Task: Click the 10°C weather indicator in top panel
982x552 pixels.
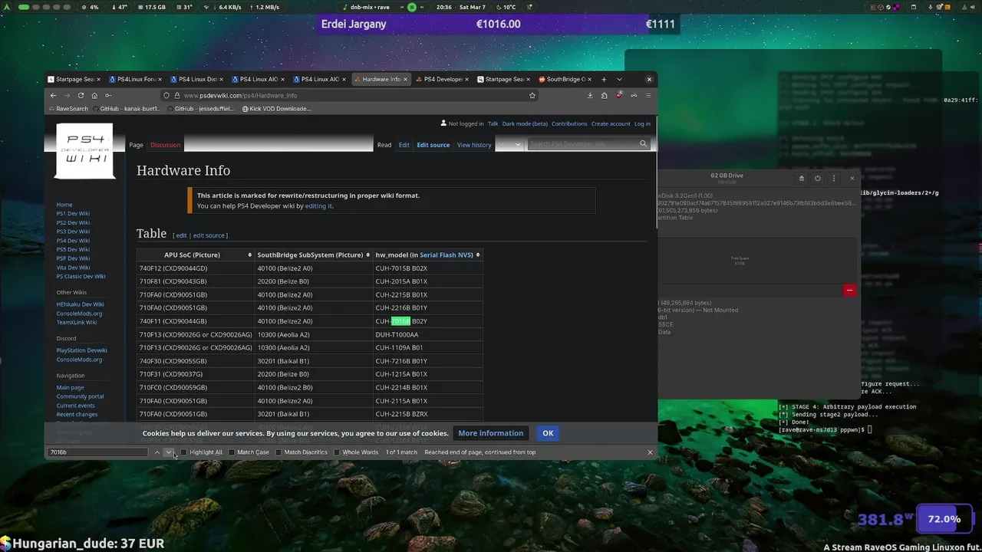Action: [504, 7]
